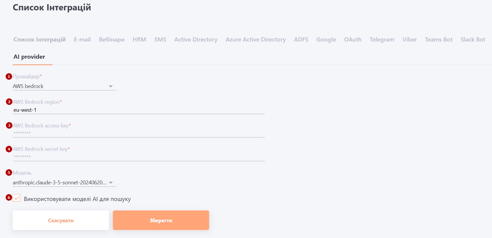Viewport: 492px width, 238px height.
Task: Click the red number 6 marker badge
Action: [9, 198]
